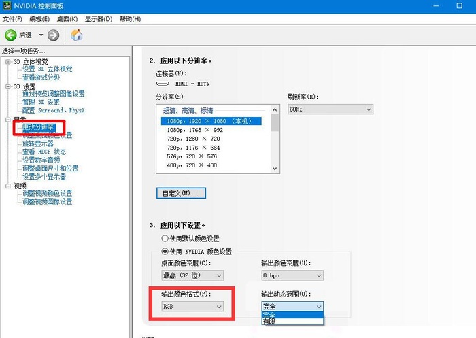476x338 pixels.
Task: Select 480p, 720 × 480 resolution
Action: (192, 165)
